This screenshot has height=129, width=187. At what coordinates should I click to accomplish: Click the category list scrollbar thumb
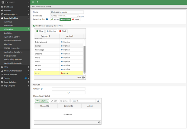[84, 59]
